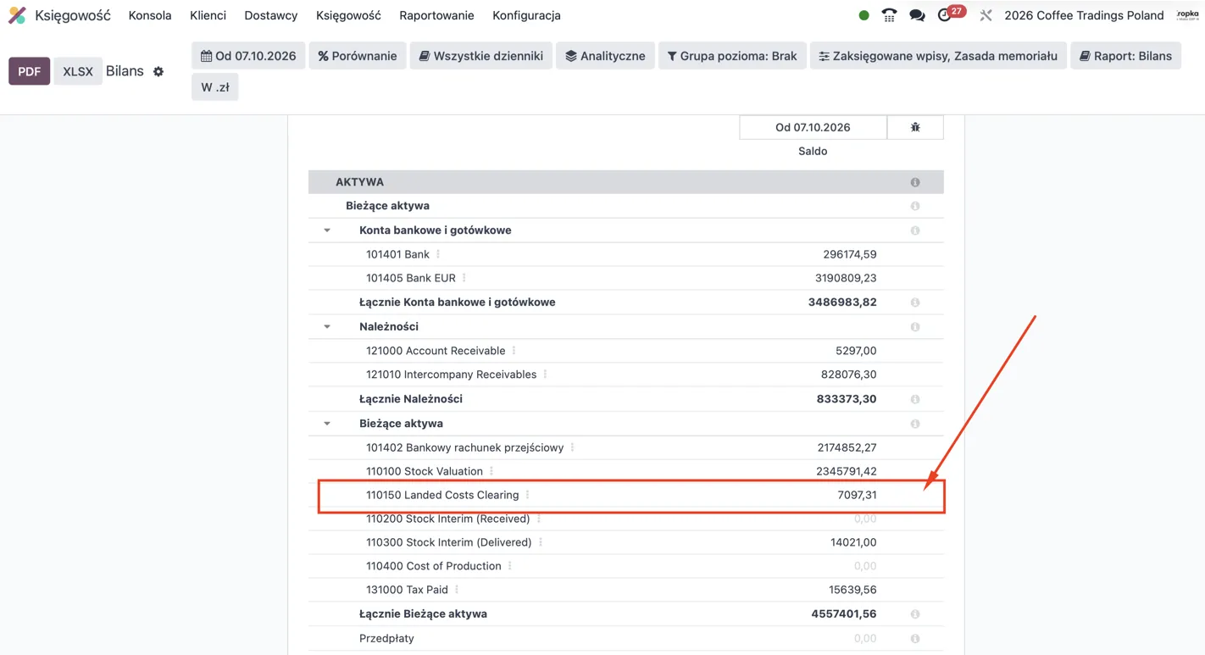
Task: Click the gear icon next to Bilans
Action: tap(158, 72)
